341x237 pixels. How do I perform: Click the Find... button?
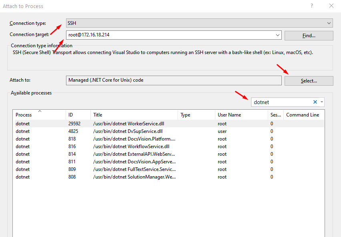coord(309,36)
